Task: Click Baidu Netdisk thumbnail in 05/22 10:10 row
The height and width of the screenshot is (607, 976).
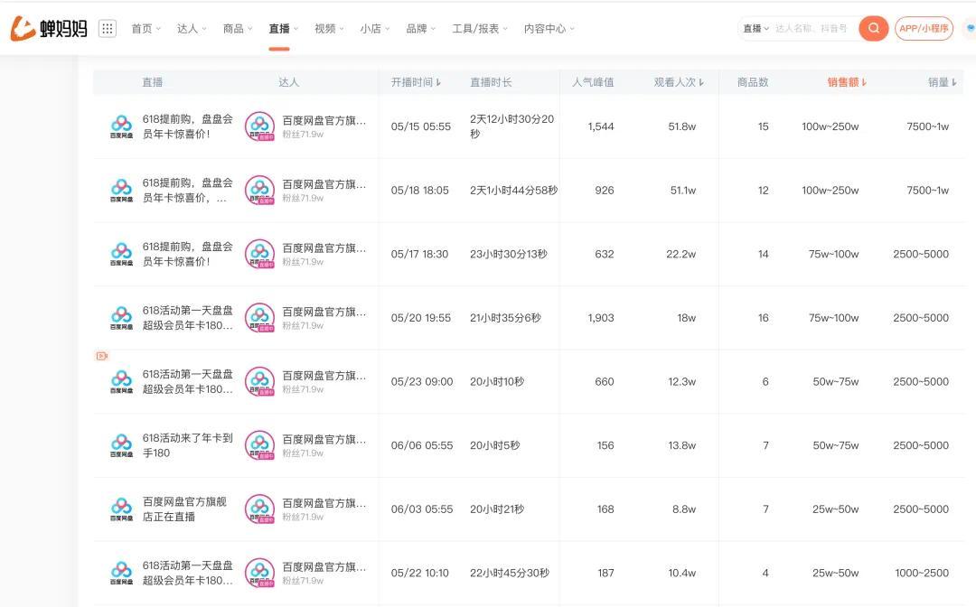Action: (121, 573)
